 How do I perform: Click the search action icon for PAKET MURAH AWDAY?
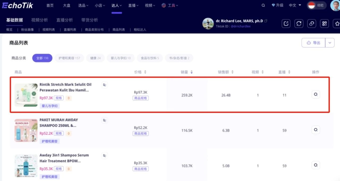316,130
